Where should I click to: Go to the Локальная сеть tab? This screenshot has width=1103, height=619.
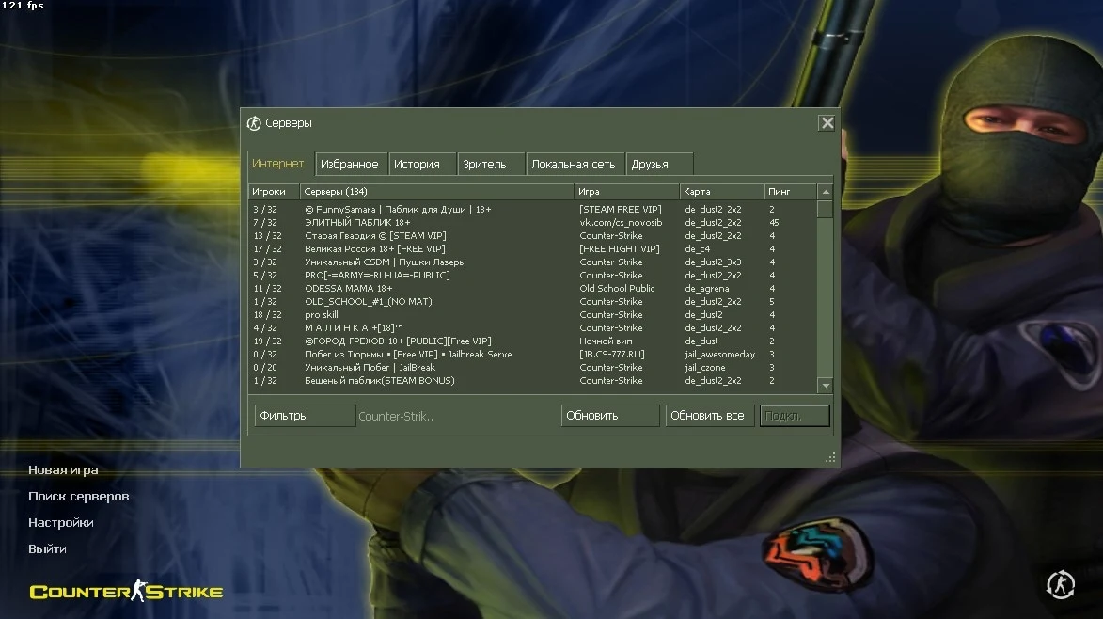574,164
